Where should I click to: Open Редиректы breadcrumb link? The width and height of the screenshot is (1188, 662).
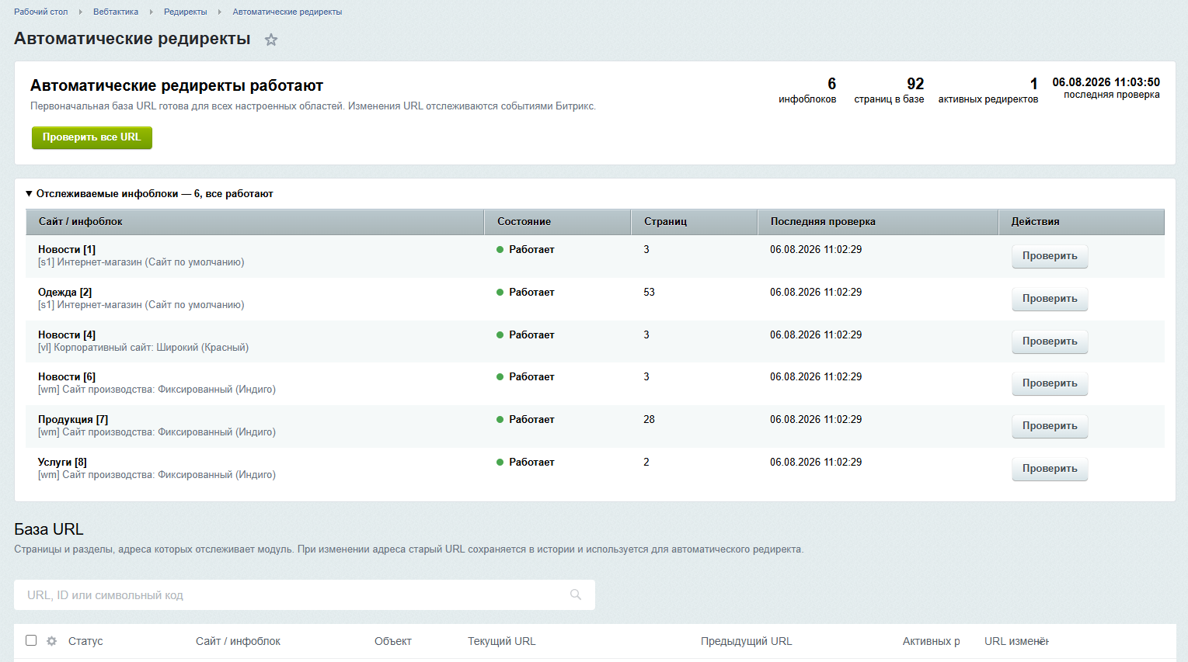[186, 12]
